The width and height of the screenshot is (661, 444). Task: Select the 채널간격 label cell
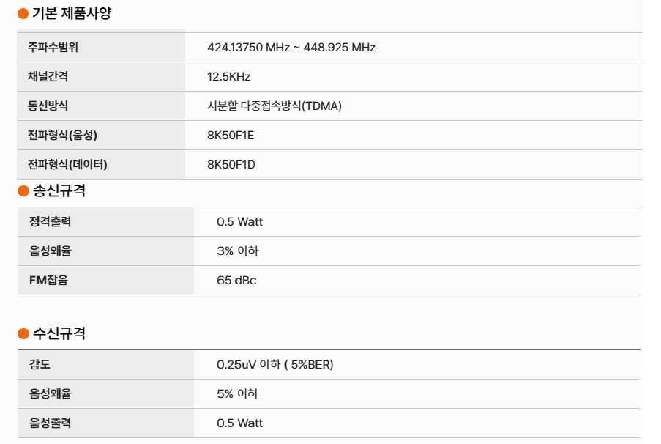[x=48, y=77]
